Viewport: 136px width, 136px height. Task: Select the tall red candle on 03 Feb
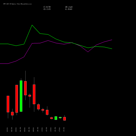coord(17,99)
